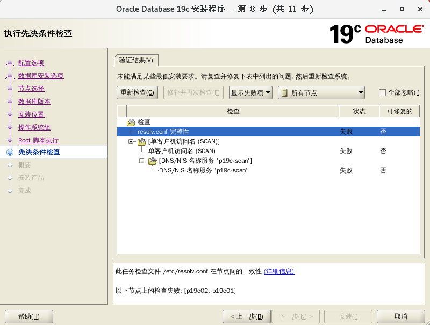Viewport: 430px width, 325px height.
Task: Click the 可修复的 column header
Action: pos(399,111)
